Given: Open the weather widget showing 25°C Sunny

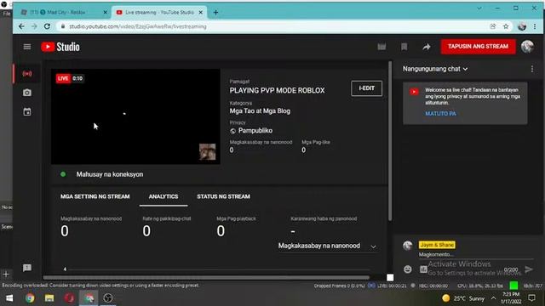Looking at the screenshot, I should click(463, 298).
